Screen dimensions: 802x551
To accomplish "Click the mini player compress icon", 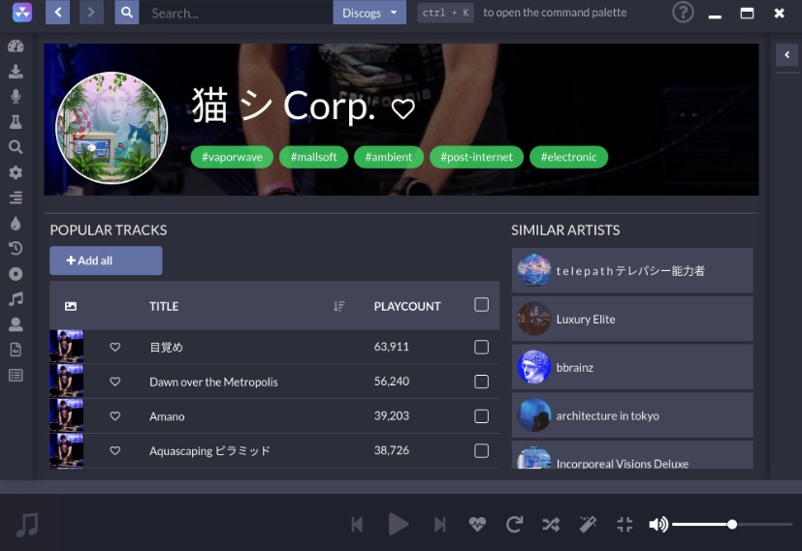I will (x=625, y=524).
